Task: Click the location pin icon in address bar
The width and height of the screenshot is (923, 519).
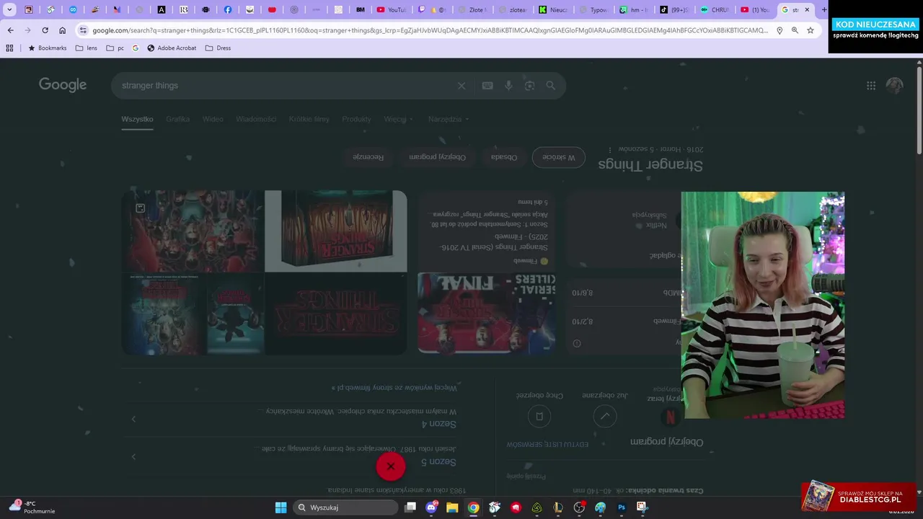Action: (x=780, y=30)
